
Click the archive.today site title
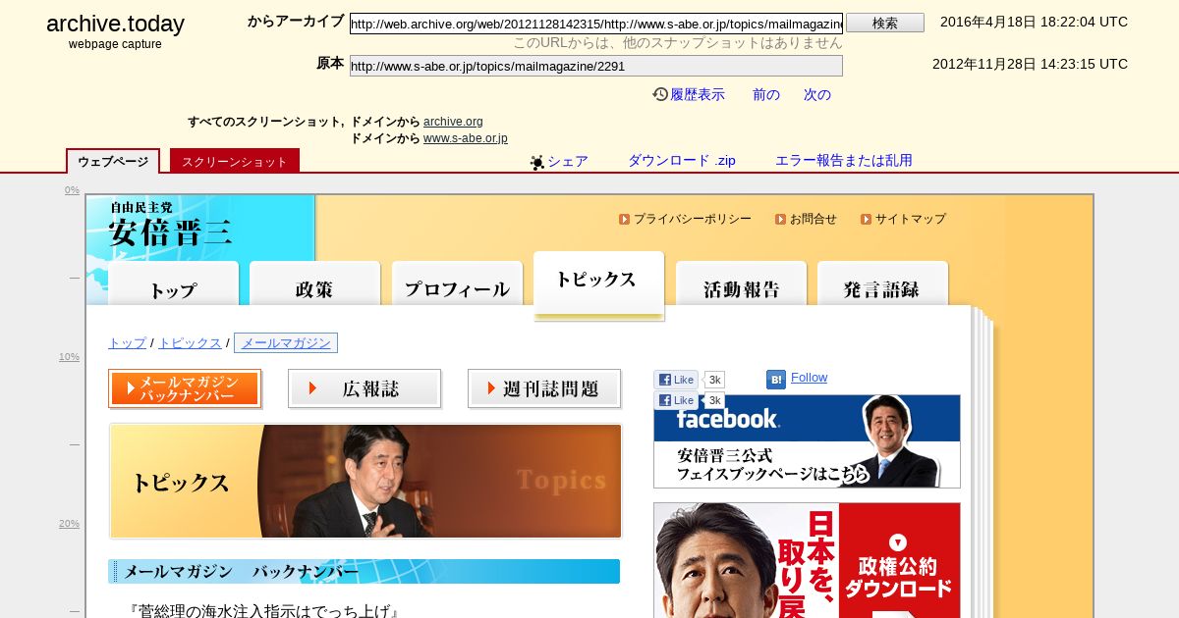click(x=115, y=24)
